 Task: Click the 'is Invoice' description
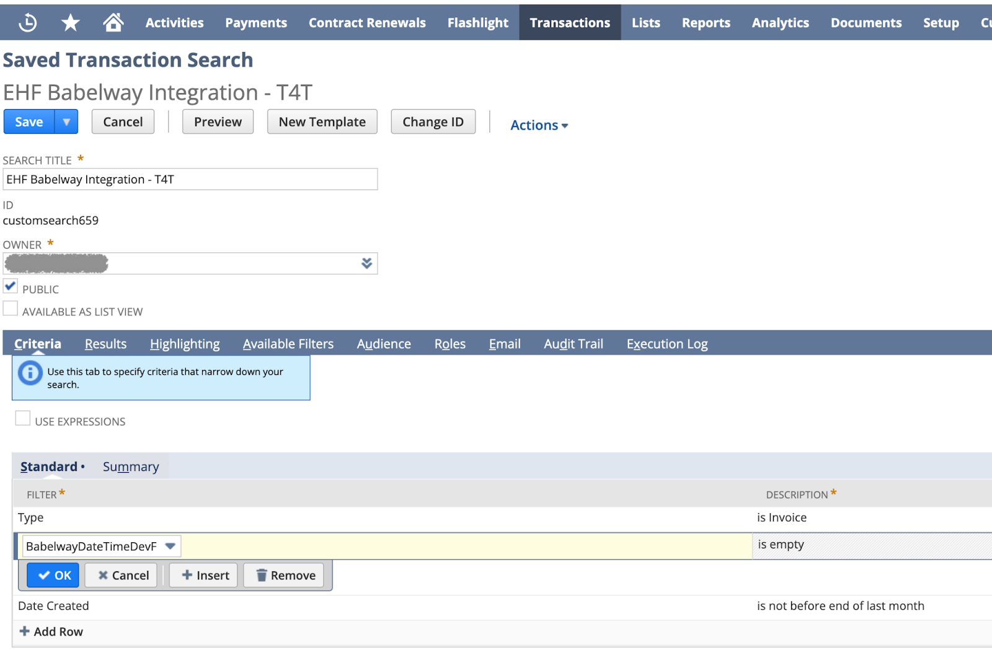[781, 517]
